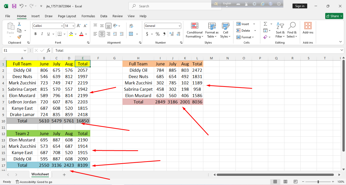This screenshot has height=185, width=346.
Task: Click the Format Painter brush icon
Action: (19, 37)
